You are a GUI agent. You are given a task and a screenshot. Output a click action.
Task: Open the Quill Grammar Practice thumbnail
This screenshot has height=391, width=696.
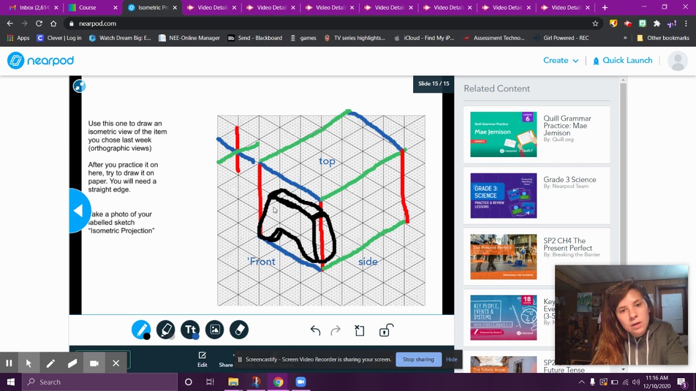coord(504,135)
